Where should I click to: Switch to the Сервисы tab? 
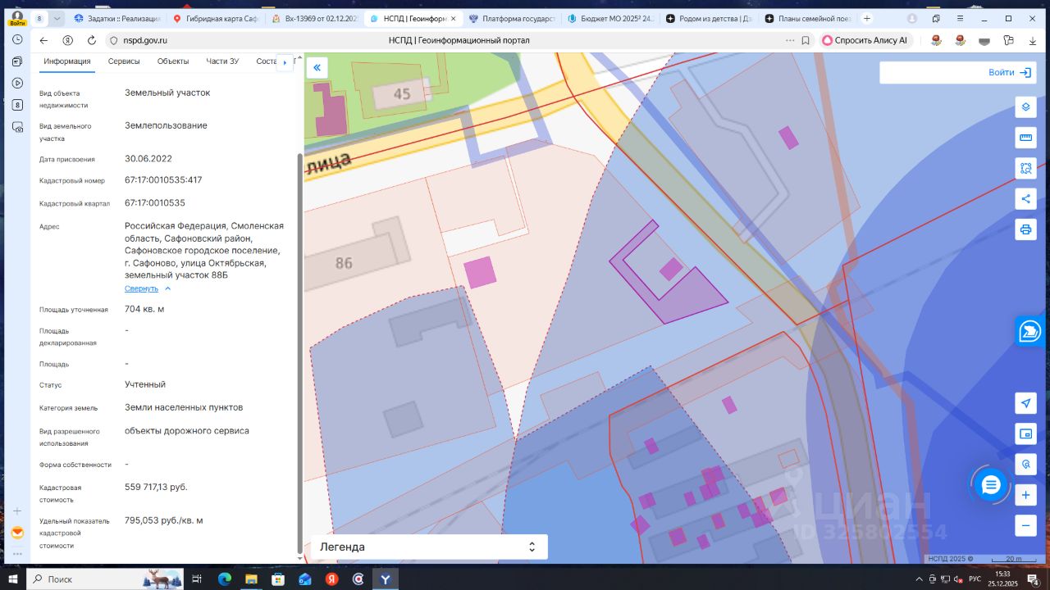click(x=124, y=61)
